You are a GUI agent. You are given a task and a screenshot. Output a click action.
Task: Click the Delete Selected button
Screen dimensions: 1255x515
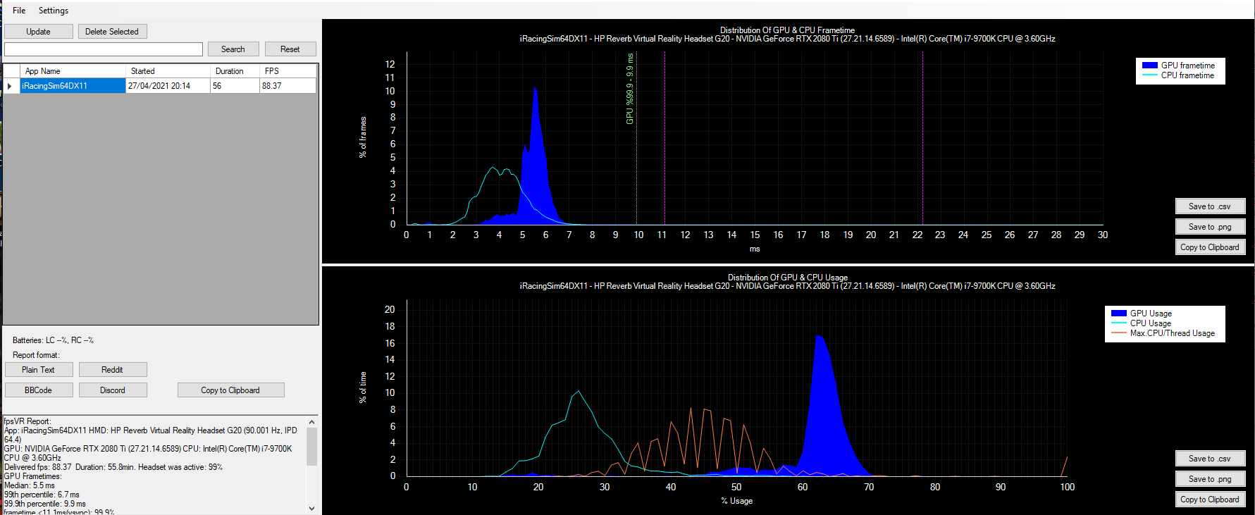pyautogui.click(x=112, y=32)
